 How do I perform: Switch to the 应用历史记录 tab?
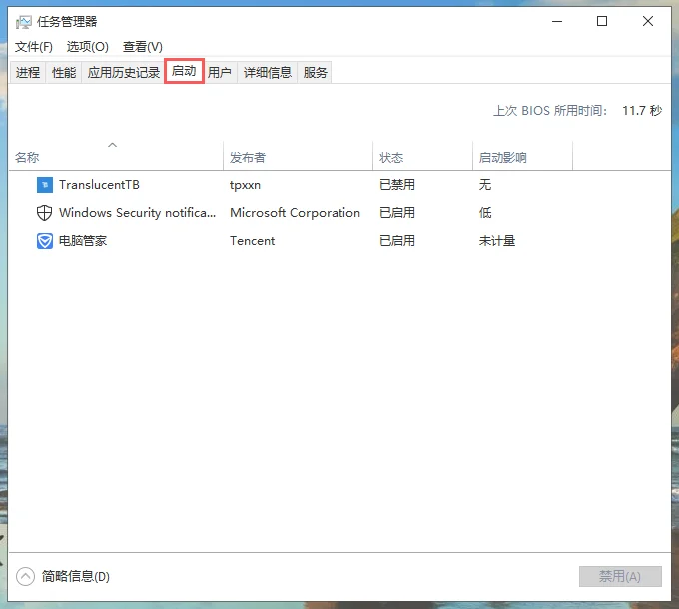[124, 72]
